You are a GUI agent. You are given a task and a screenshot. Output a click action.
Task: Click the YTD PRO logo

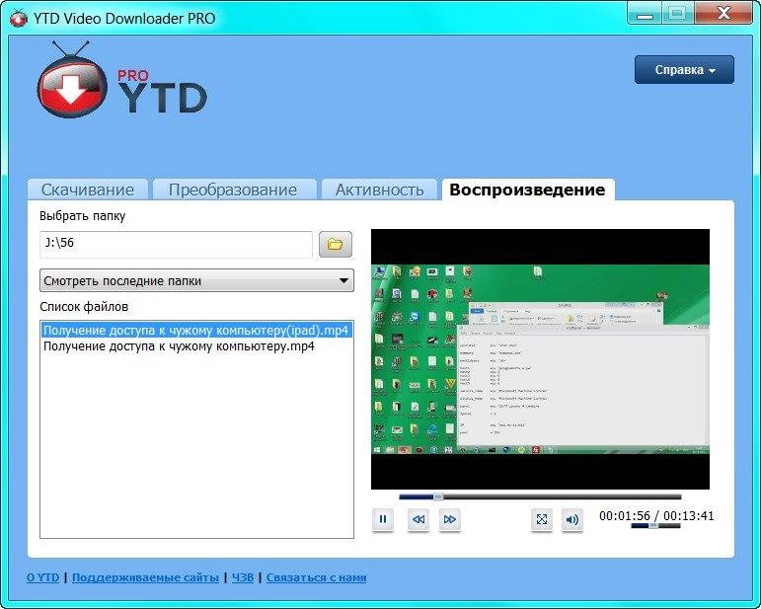(122, 81)
